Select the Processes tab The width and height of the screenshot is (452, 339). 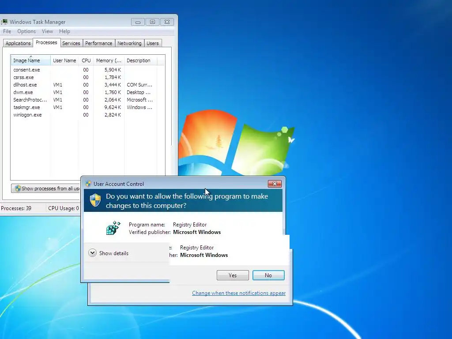46,42
